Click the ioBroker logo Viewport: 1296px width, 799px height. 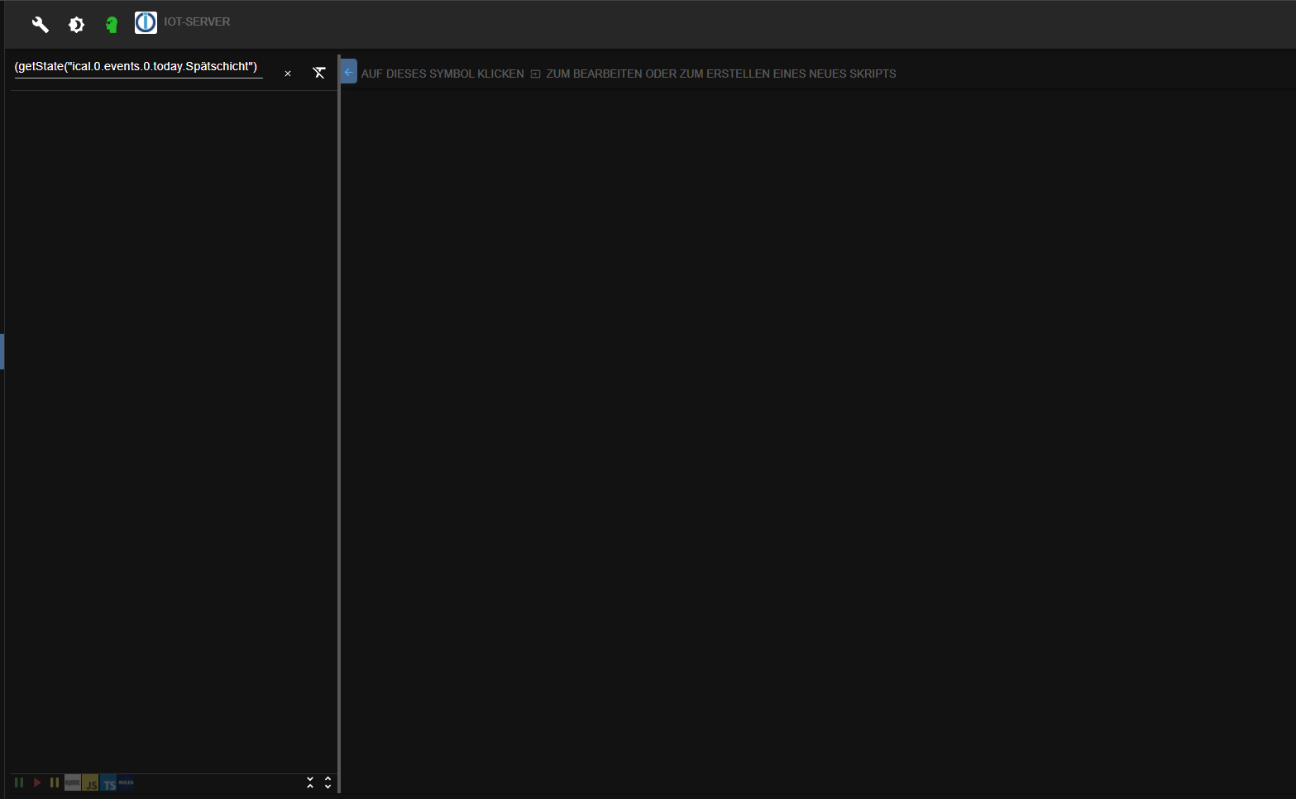point(146,22)
